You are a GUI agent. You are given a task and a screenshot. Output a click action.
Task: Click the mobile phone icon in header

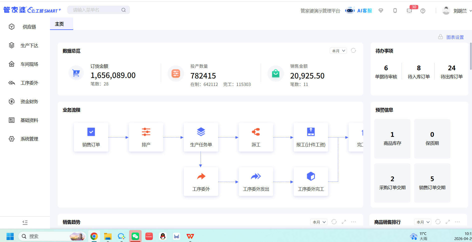click(x=395, y=10)
